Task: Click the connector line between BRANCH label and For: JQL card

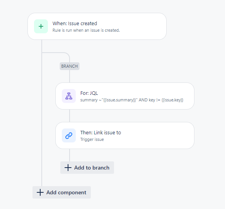Action: pos(70,76)
